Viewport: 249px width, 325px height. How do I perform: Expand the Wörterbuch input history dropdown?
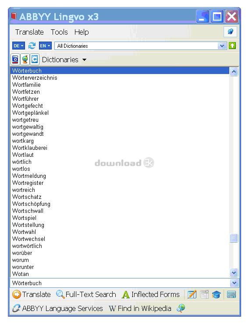234,283
